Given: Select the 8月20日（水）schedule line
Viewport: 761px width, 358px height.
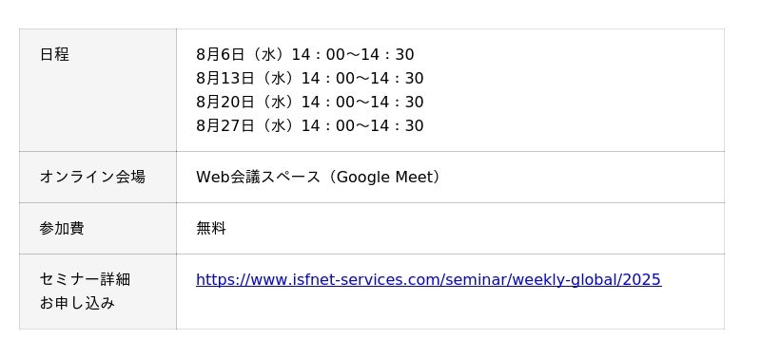Looking at the screenshot, I should pyautogui.click(x=310, y=102).
